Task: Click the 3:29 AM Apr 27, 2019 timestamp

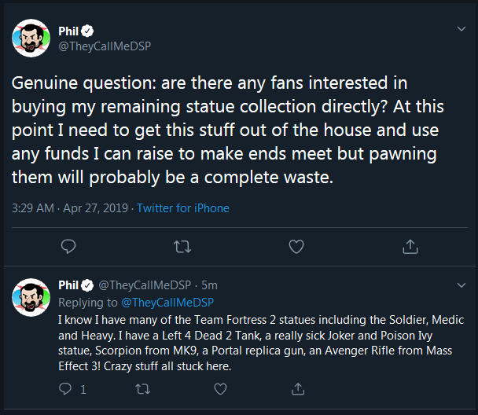Action: pyautogui.click(x=70, y=208)
